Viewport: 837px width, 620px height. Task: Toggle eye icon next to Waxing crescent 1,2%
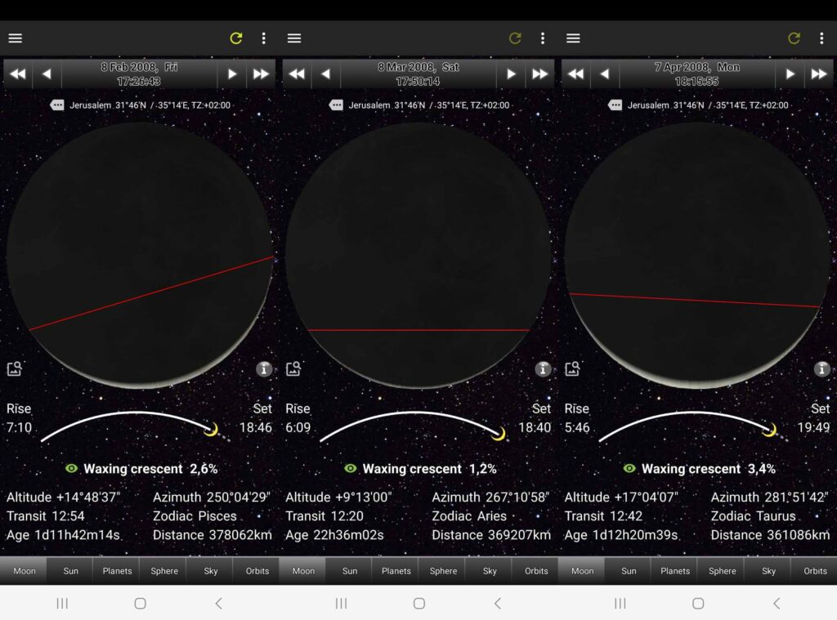351,469
